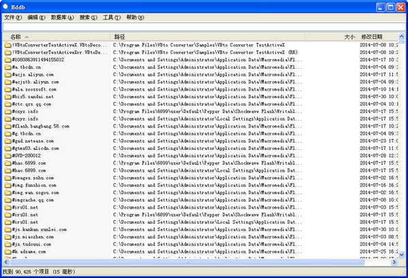Open the 数据库(A) menu
Screen dimensions: 408x278
tap(63, 18)
